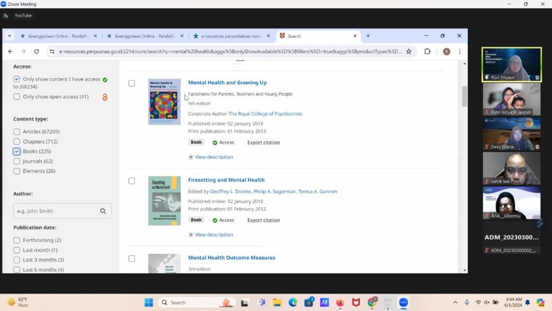Viewport: 552px width, 311px height.
Task: Open a new browser tab
Action: click(368, 36)
